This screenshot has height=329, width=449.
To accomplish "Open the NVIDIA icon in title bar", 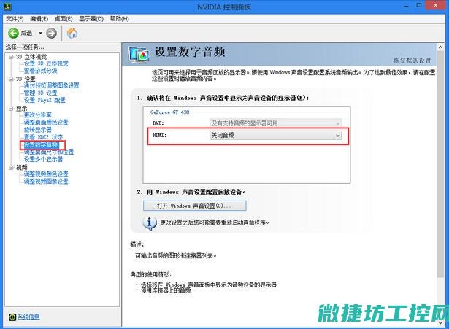I will (x=7, y=6).
